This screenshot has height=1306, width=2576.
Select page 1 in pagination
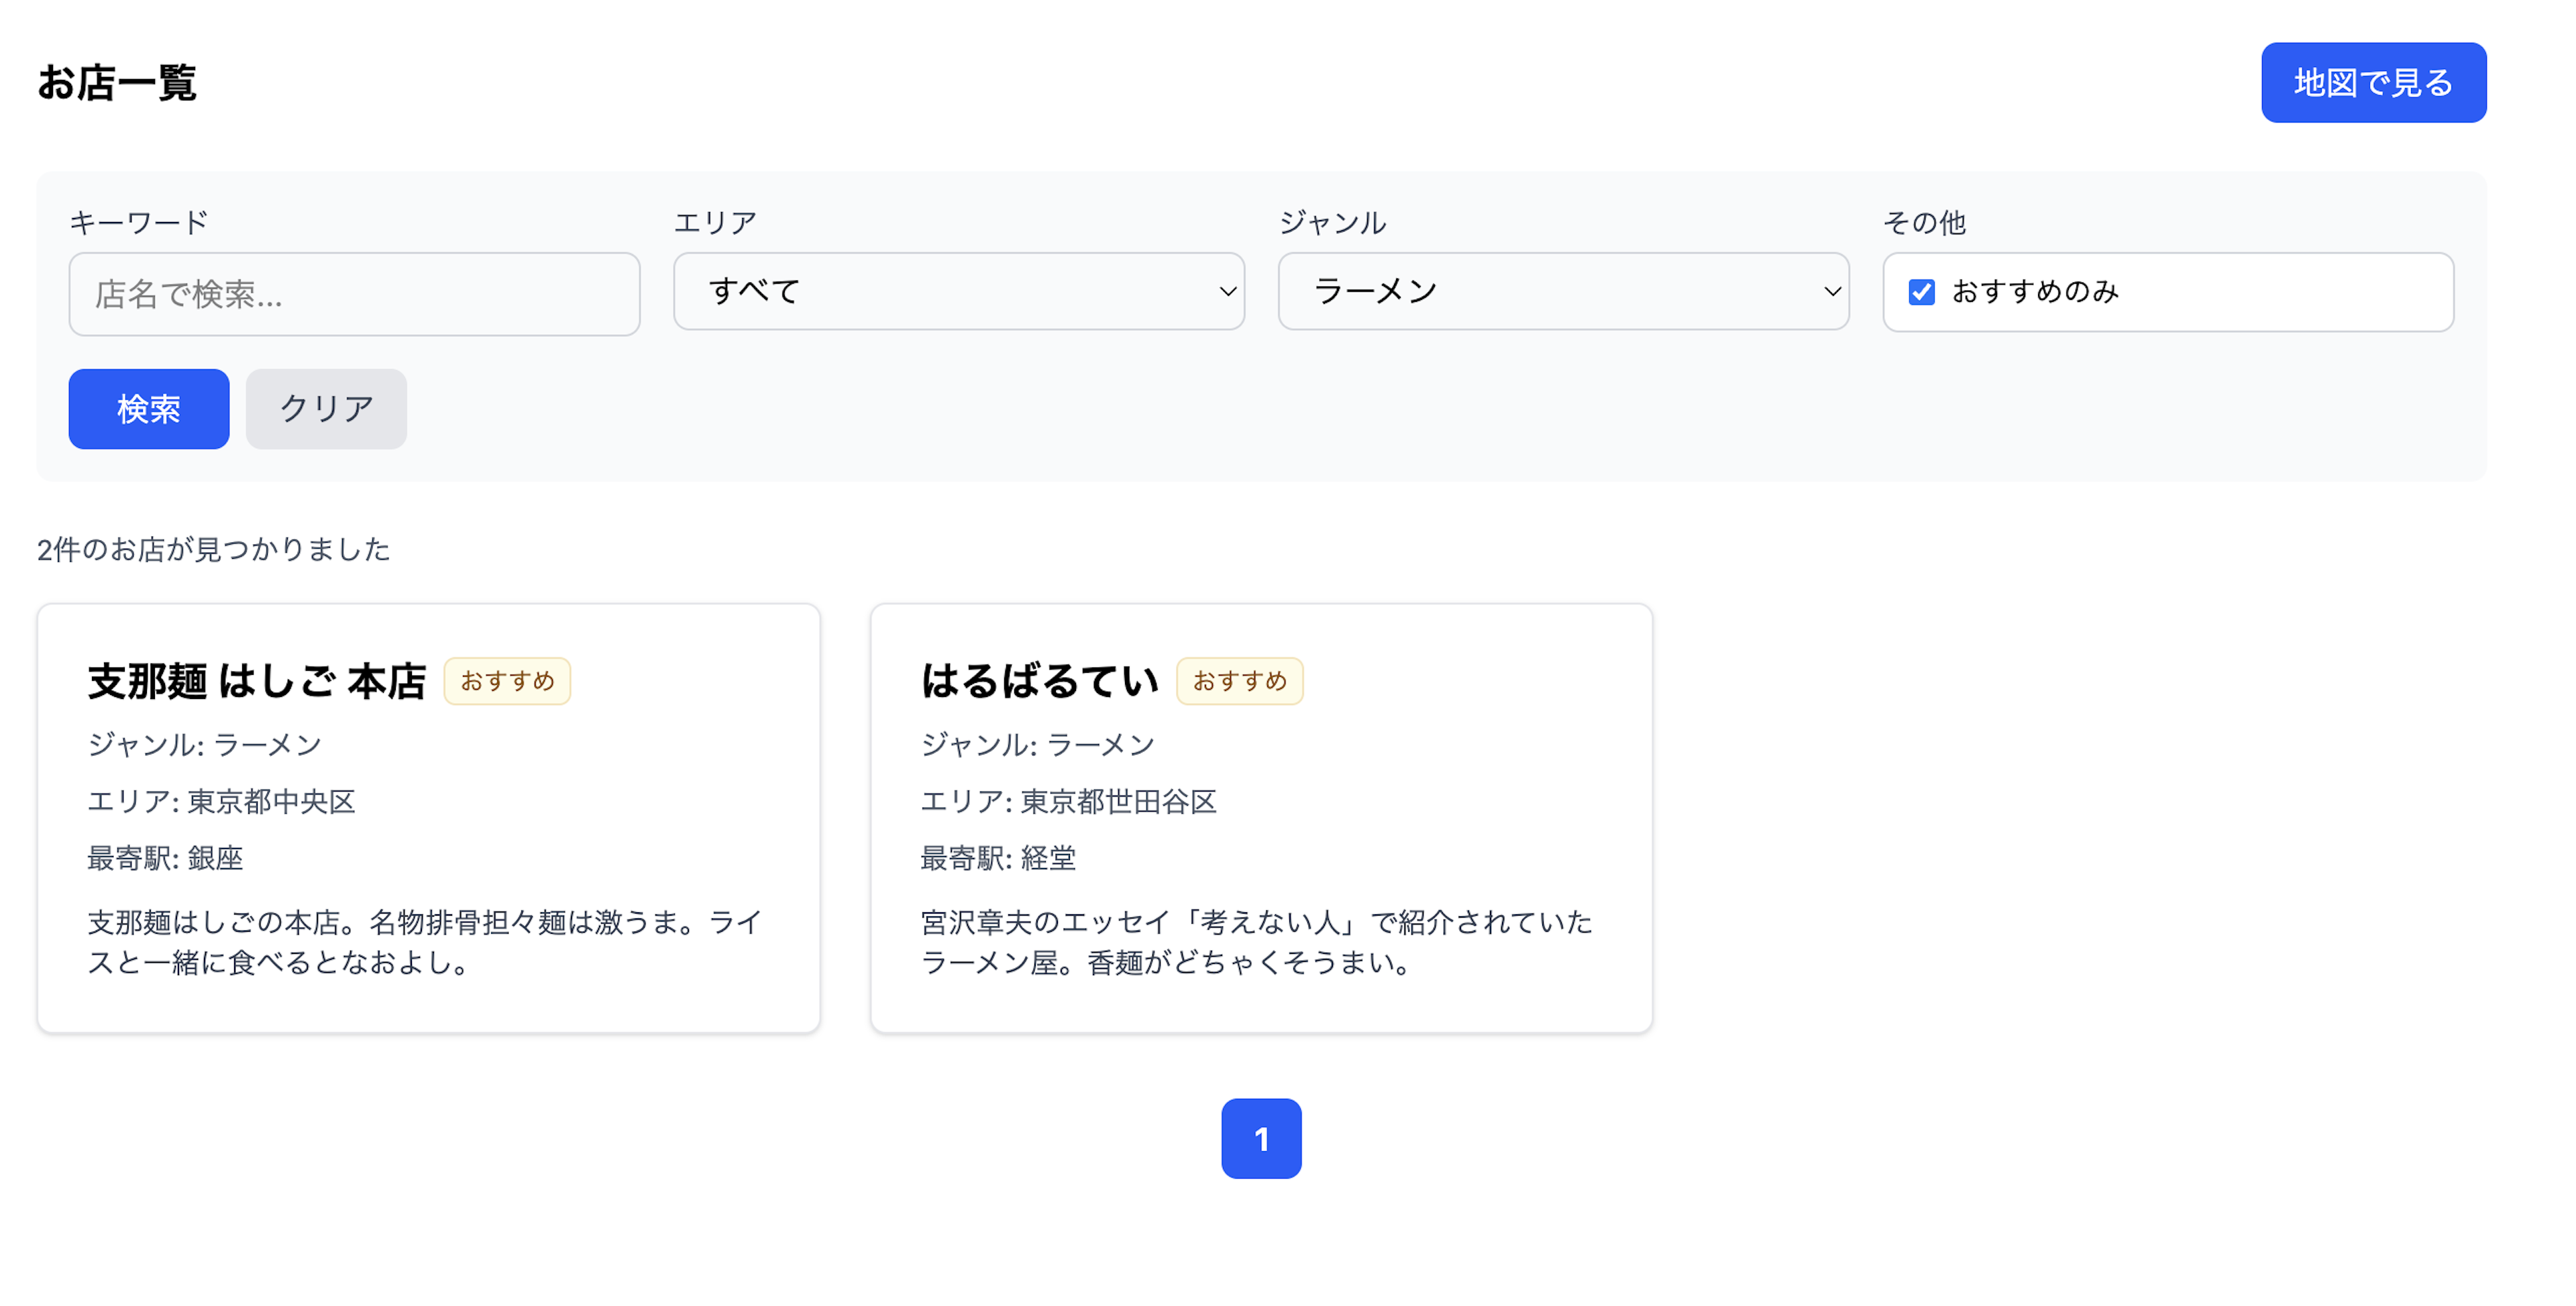1260,1138
